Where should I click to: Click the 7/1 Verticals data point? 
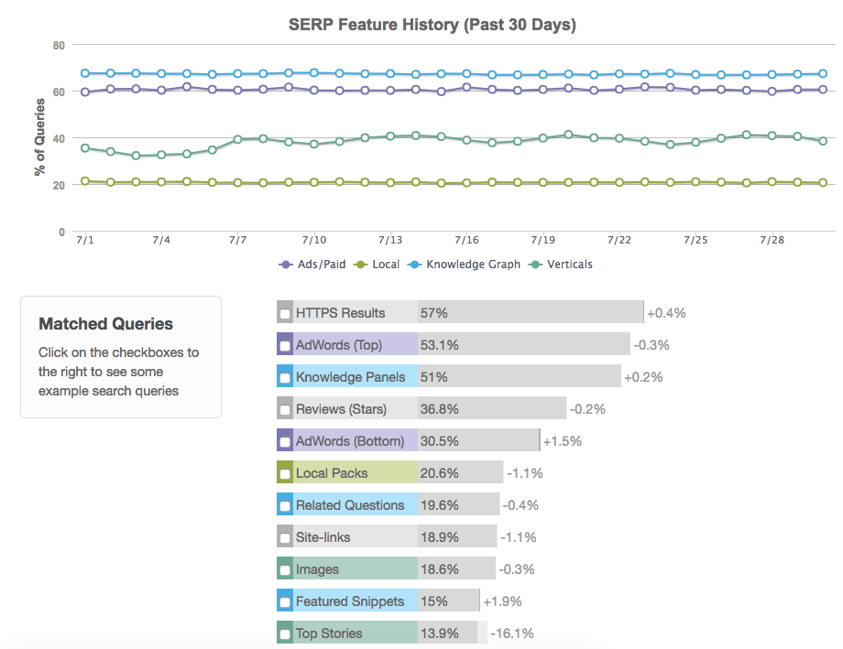85,147
